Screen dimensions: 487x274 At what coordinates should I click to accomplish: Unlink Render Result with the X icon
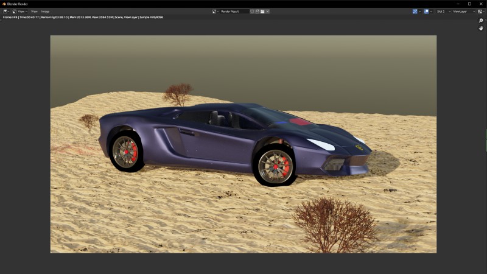tap(267, 12)
